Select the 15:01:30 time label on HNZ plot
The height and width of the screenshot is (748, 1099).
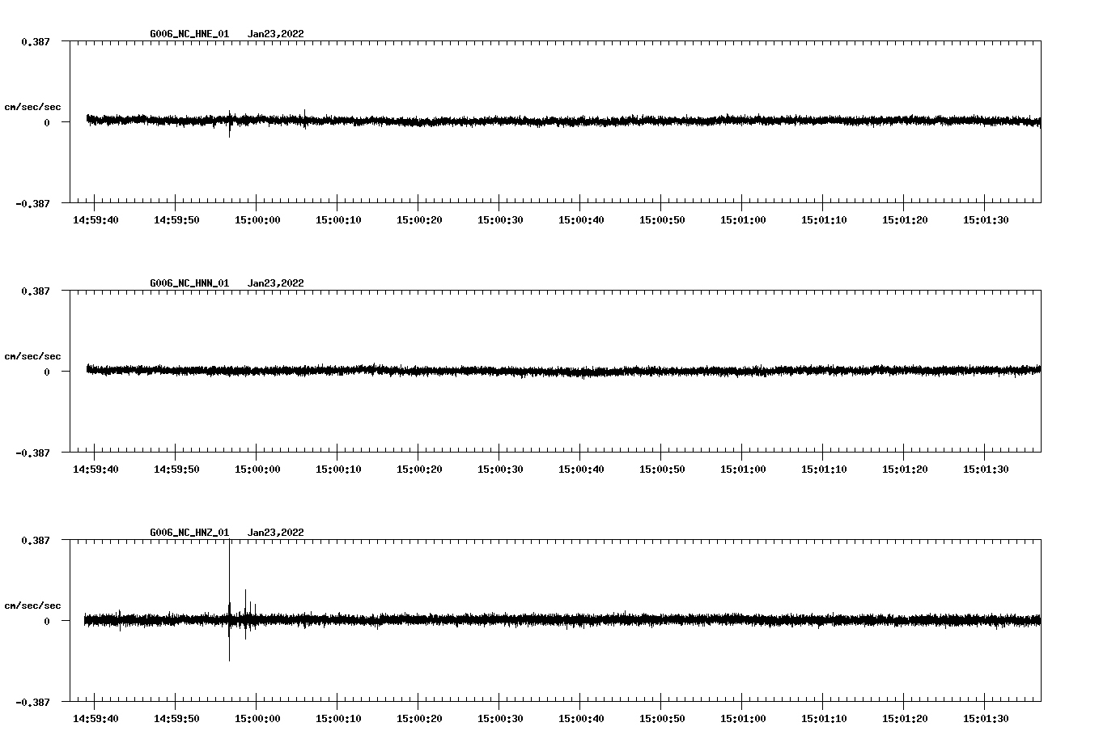coord(985,719)
